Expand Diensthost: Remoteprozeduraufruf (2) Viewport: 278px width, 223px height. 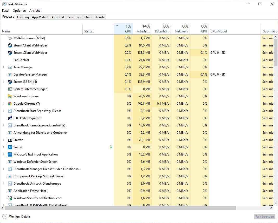click(x=3, y=125)
